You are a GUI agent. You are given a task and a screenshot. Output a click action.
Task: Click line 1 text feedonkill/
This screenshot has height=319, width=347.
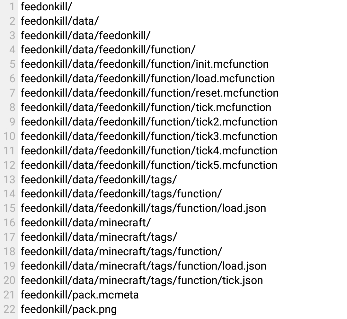point(46,7)
